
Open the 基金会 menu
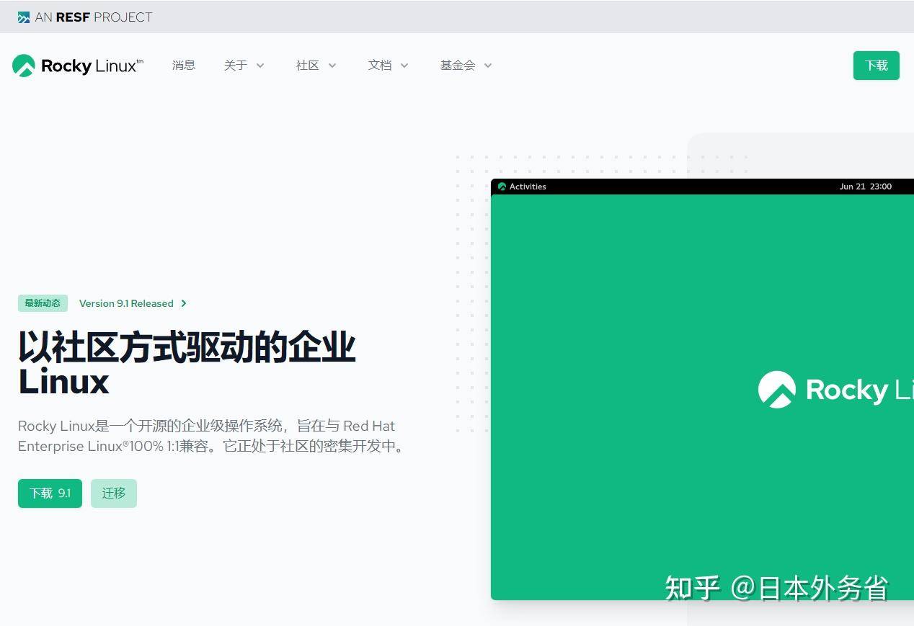pyautogui.click(x=458, y=66)
